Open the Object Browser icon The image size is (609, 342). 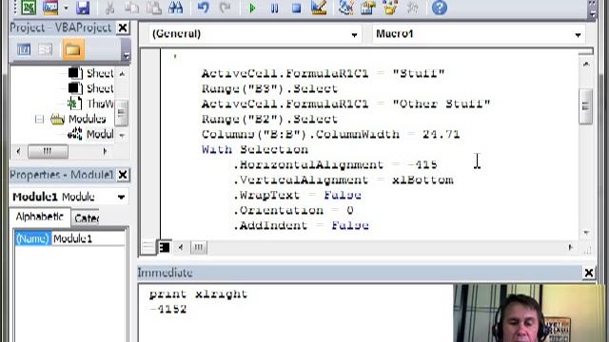click(x=390, y=8)
